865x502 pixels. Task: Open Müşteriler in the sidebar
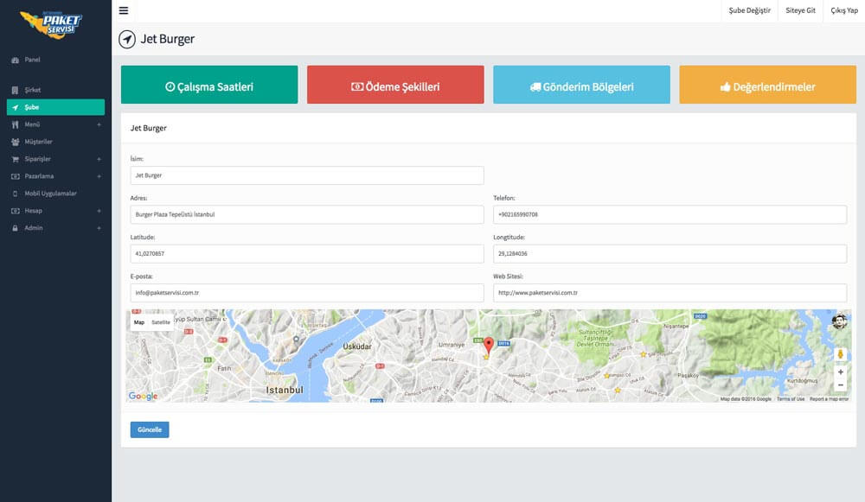coord(39,142)
